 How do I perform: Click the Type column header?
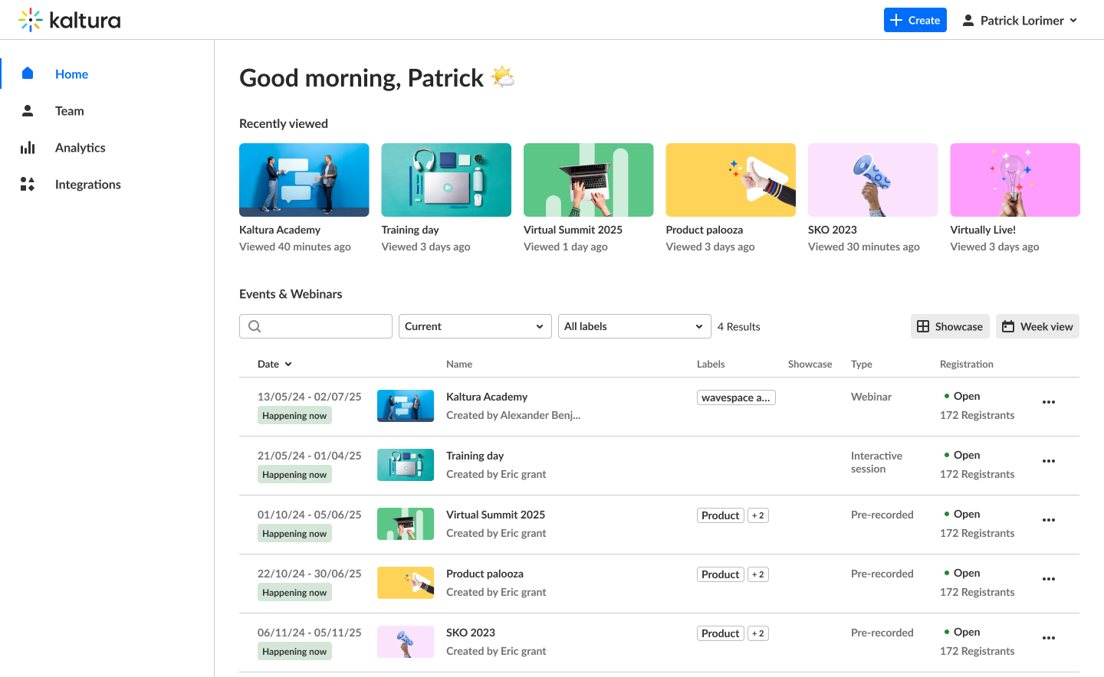(x=862, y=364)
